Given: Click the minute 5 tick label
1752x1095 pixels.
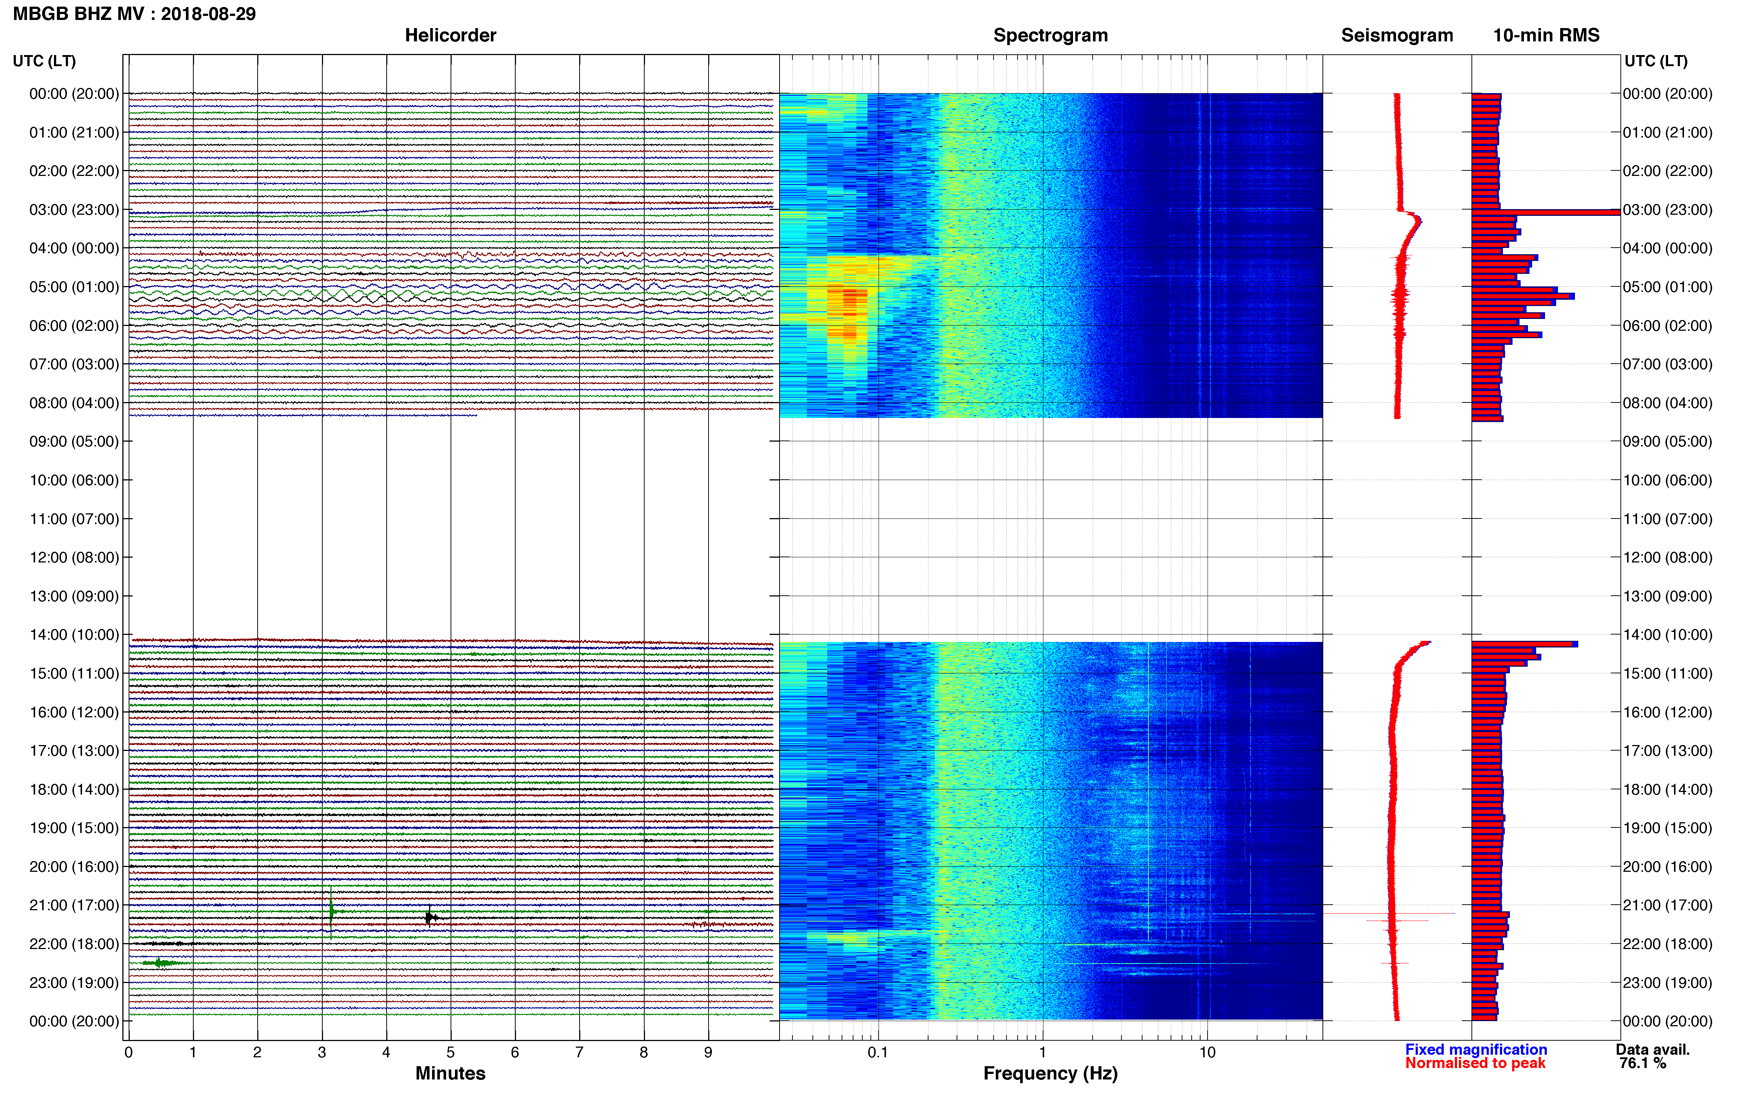Looking at the screenshot, I should click(x=451, y=1053).
